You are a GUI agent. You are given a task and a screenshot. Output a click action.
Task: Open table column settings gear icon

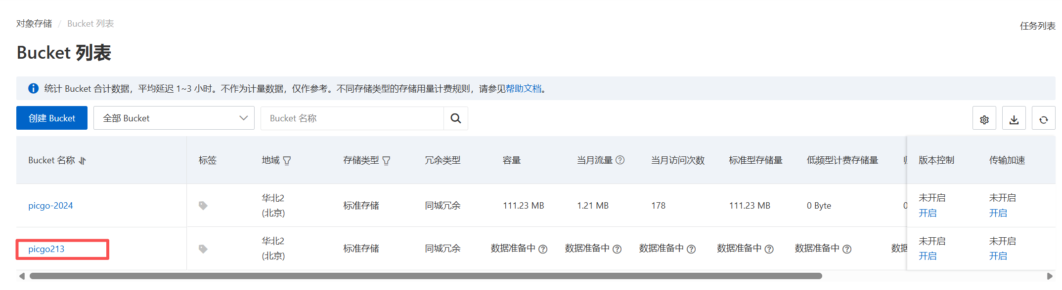tap(984, 119)
